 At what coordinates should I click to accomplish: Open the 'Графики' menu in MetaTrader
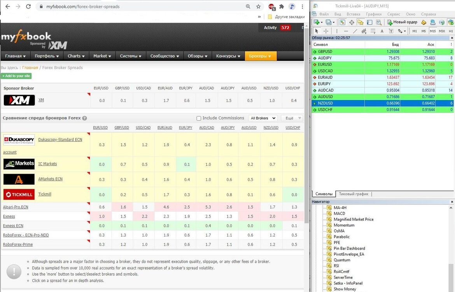(373, 14)
